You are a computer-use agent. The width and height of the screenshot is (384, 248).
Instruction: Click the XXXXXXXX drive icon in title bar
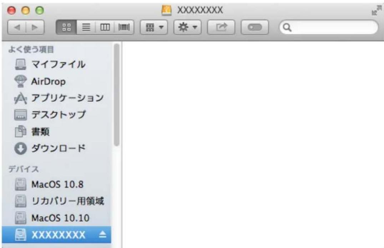pos(167,10)
